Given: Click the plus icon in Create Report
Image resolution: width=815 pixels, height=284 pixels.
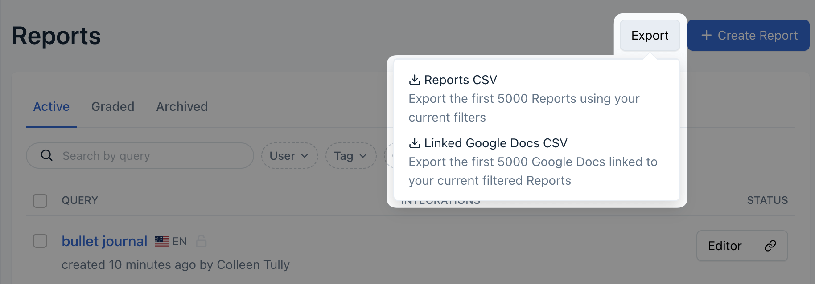Looking at the screenshot, I should [x=706, y=35].
